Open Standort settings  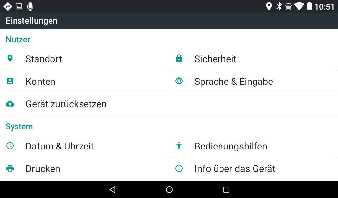click(44, 59)
